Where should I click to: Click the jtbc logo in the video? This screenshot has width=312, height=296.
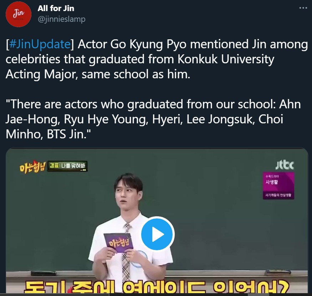pos(285,165)
